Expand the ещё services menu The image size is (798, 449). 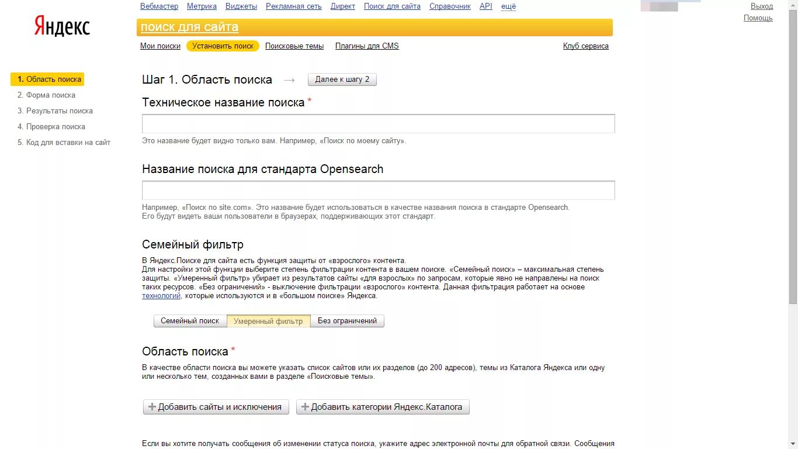pyautogui.click(x=508, y=6)
